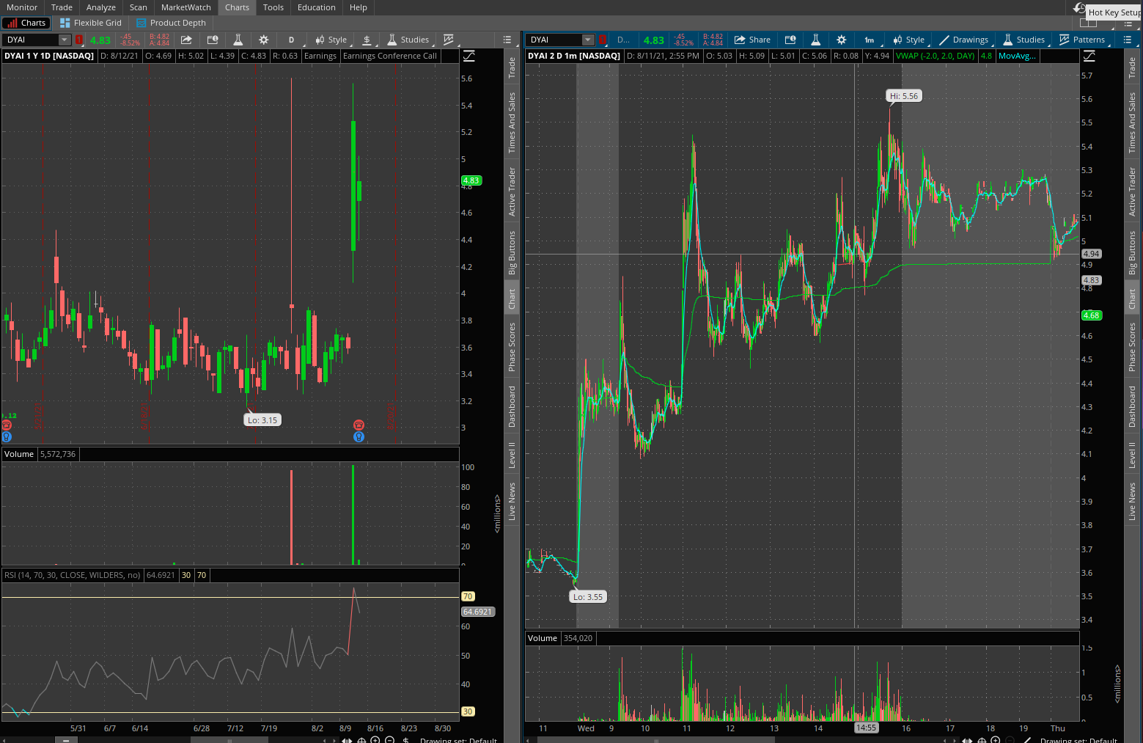Expand the left chart symbol dropdown arrow
The image size is (1143, 743).
[x=65, y=40]
